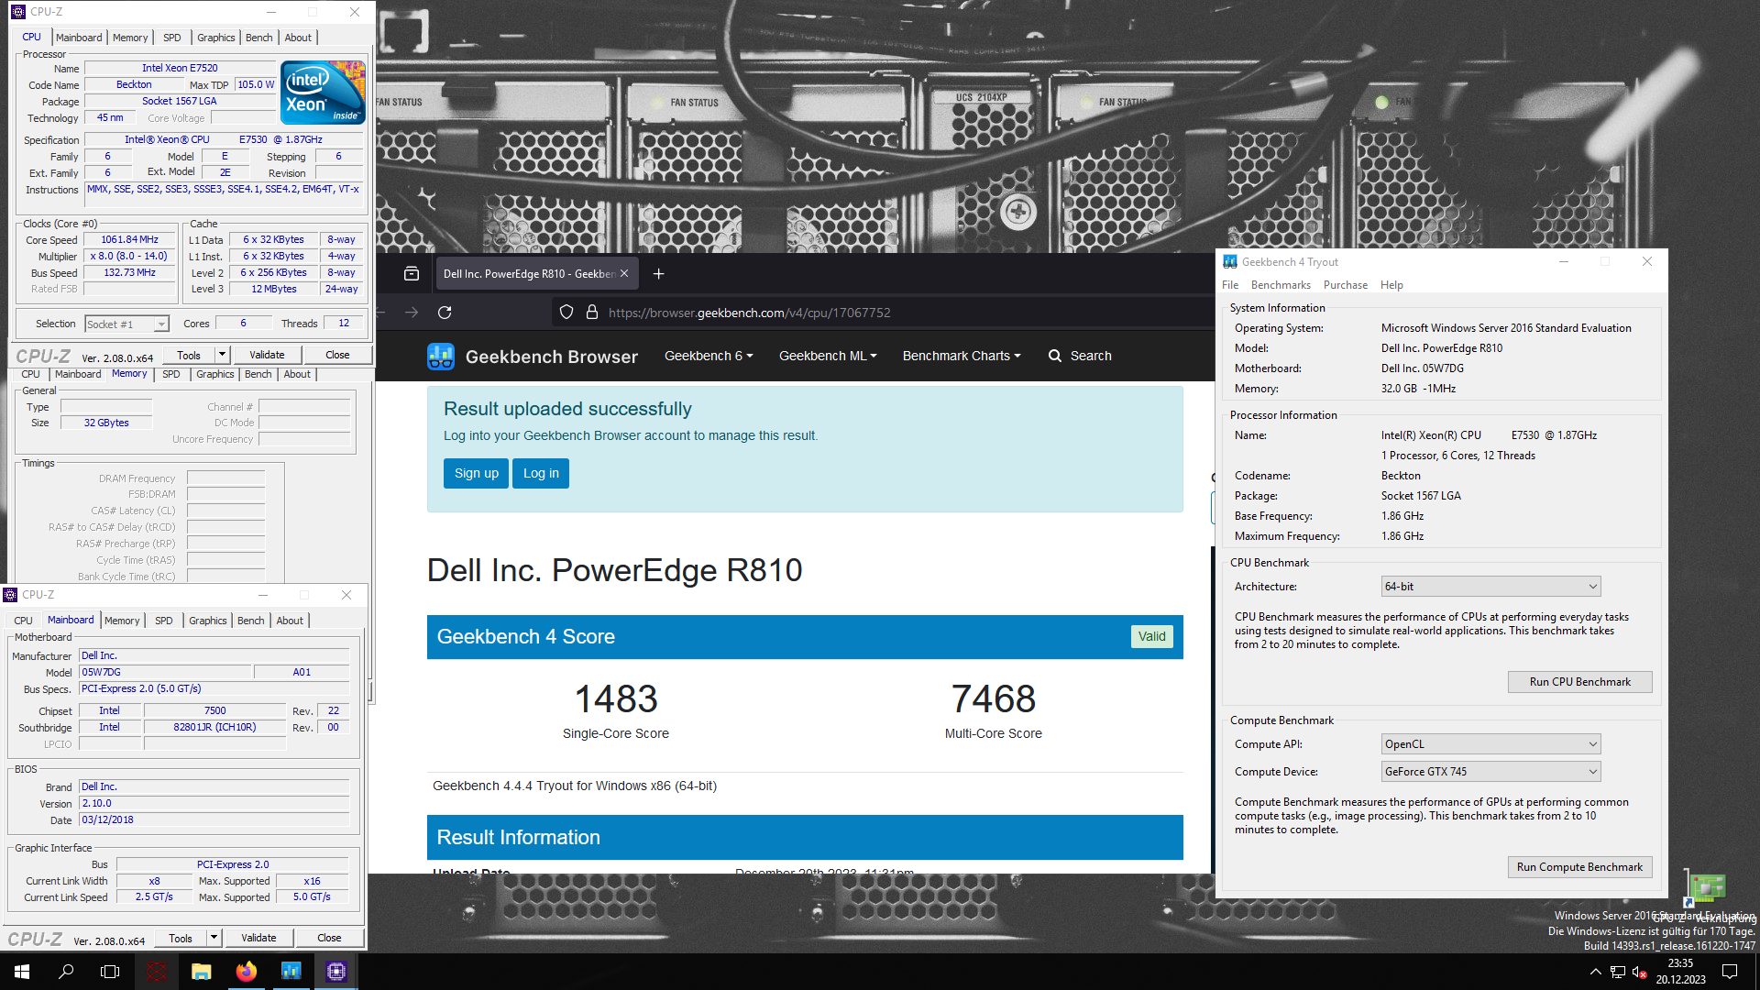Open the Windows Start menu
Screen dimensions: 1760x990
[x=22, y=972]
